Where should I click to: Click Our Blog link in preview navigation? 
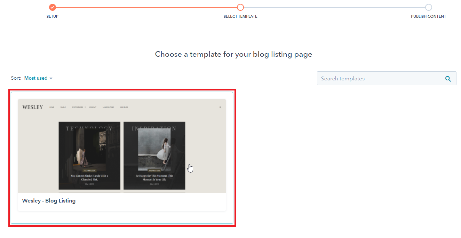coord(124,107)
